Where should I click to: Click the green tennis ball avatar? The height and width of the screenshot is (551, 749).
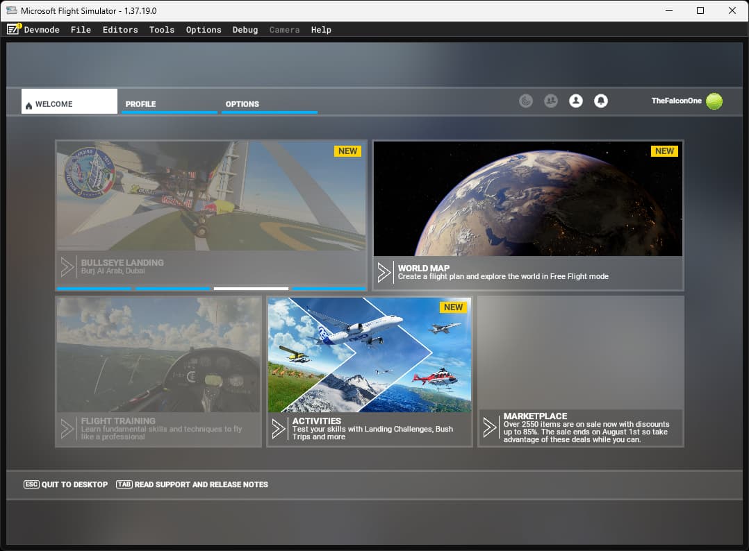(x=714, y=101)
